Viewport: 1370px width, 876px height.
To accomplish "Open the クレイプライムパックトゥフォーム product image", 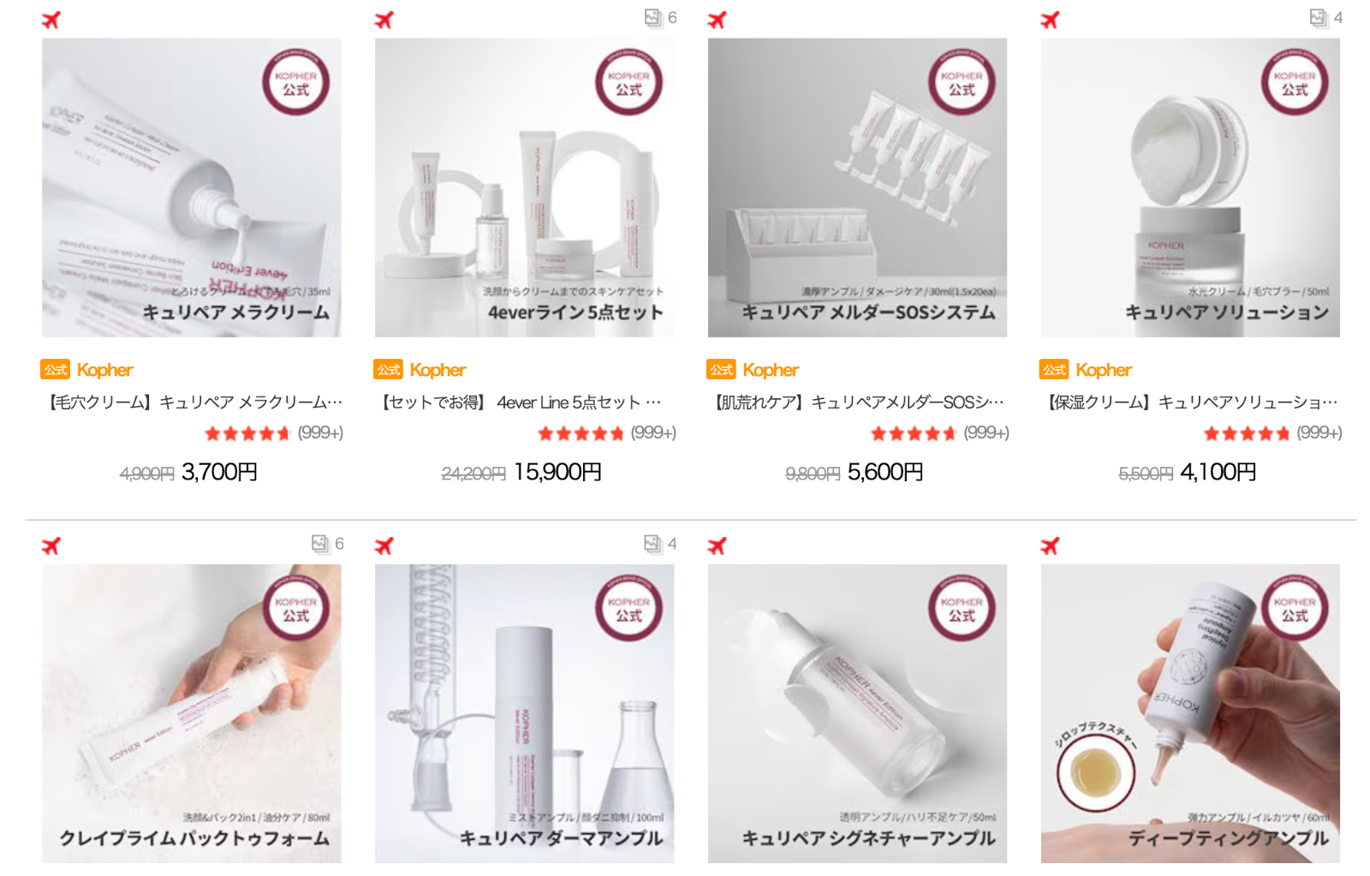I will (x=192, y=713).
